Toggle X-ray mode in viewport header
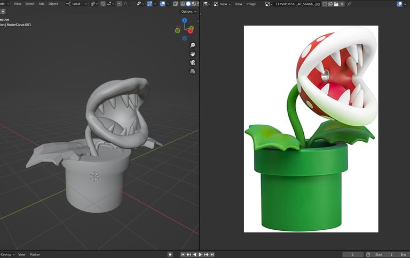 [175, 4]
